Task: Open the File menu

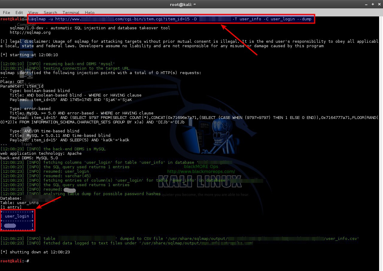Action: [x=6, y=13]
